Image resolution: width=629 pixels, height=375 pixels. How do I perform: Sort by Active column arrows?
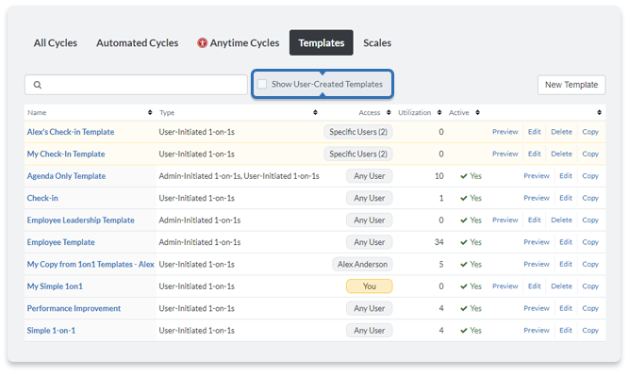click(x=478, y=112)
